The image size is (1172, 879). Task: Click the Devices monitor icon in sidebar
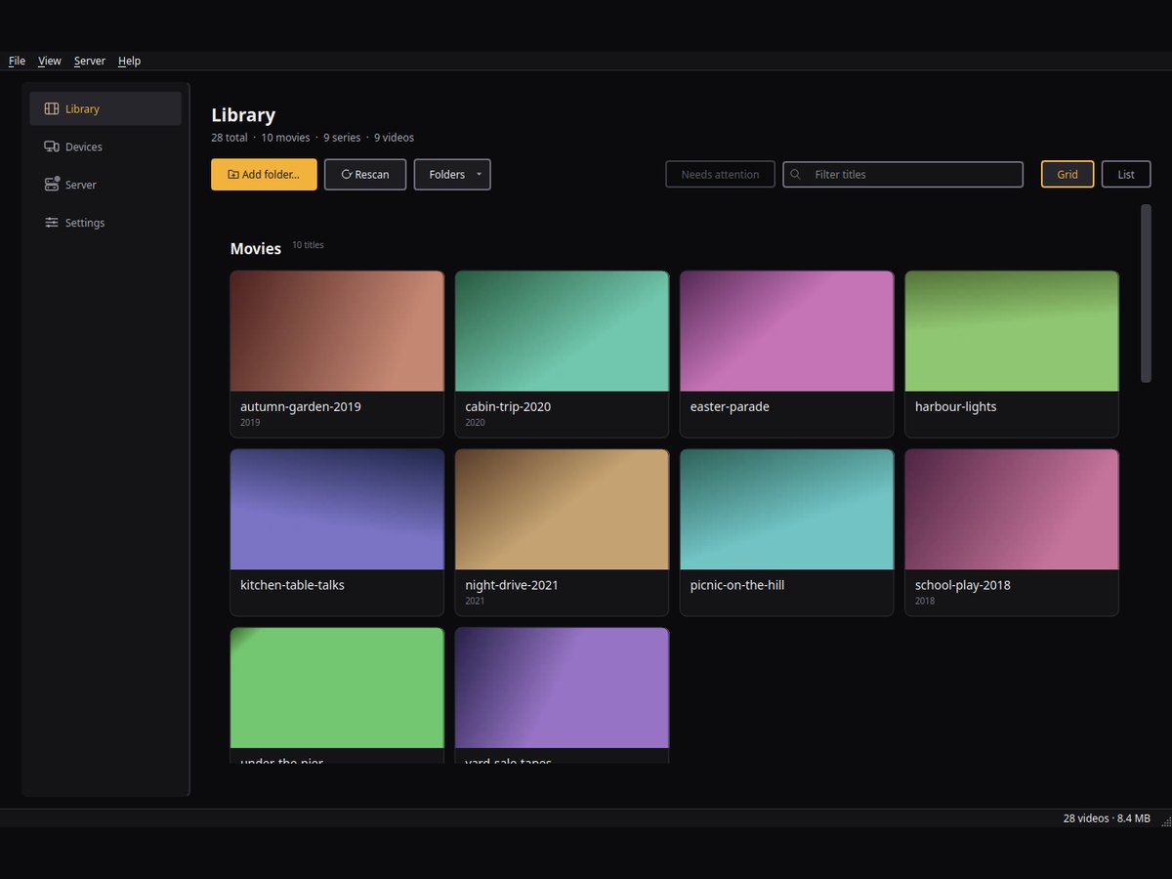(52, 146)
